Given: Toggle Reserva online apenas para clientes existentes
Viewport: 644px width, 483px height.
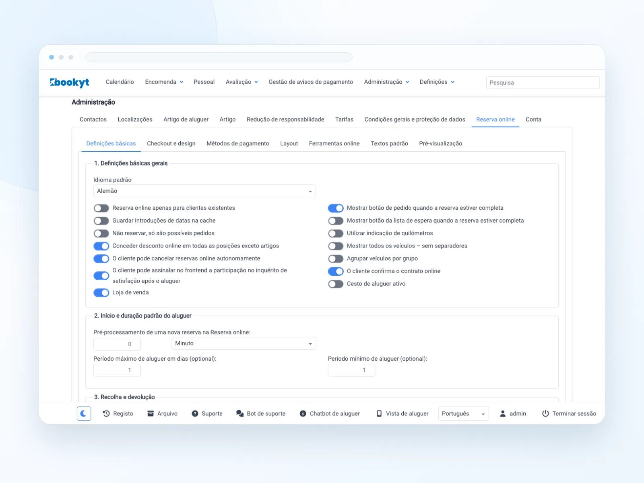Looking at the screenshot, I should click(101, 208).
